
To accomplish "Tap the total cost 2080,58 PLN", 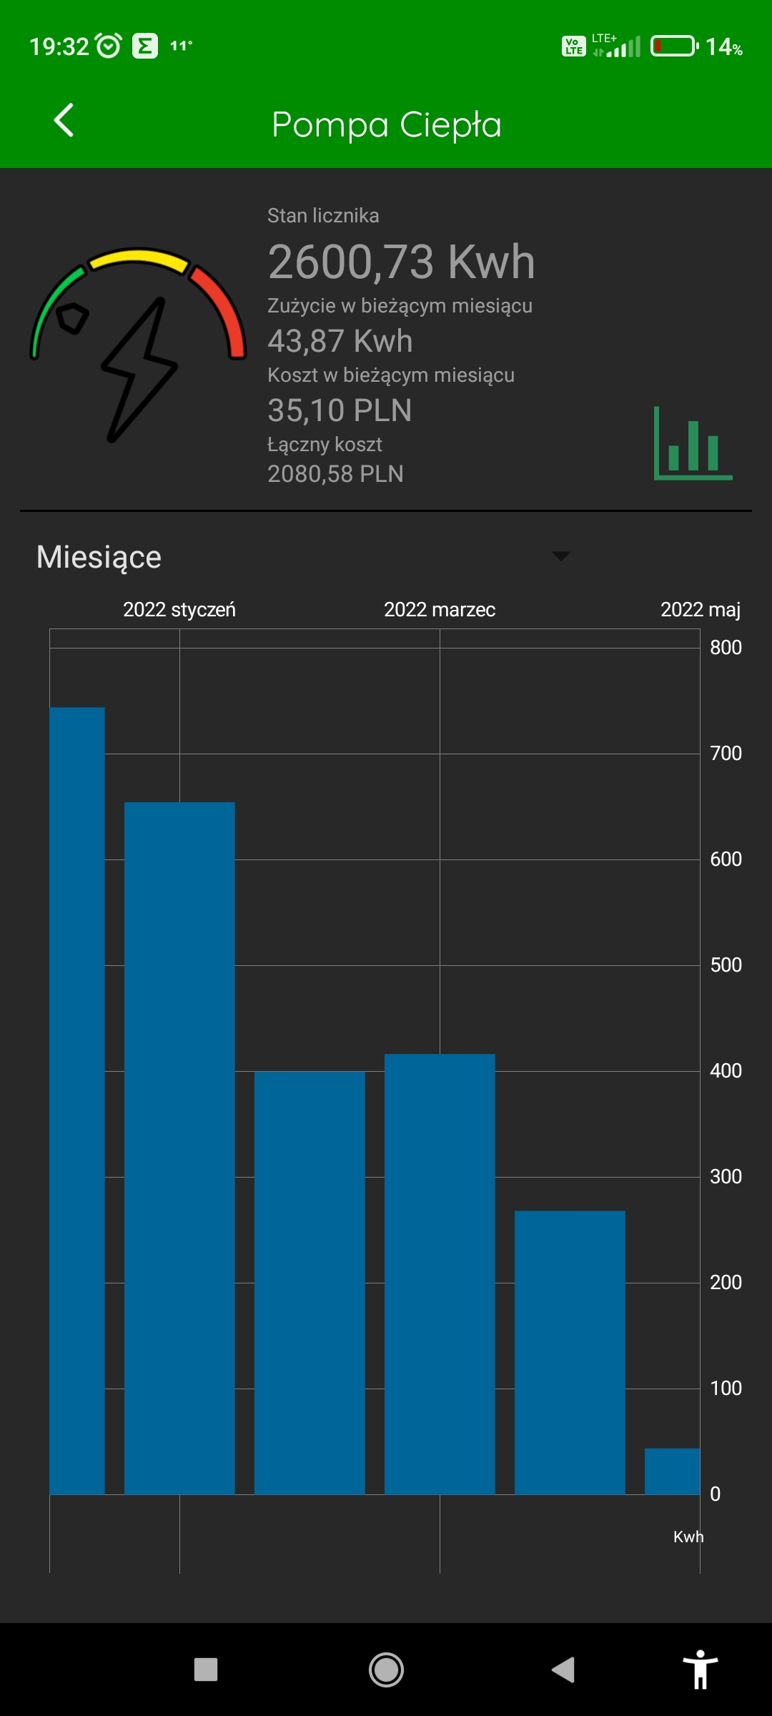I will pyautogui.click(x=335, y=473).
